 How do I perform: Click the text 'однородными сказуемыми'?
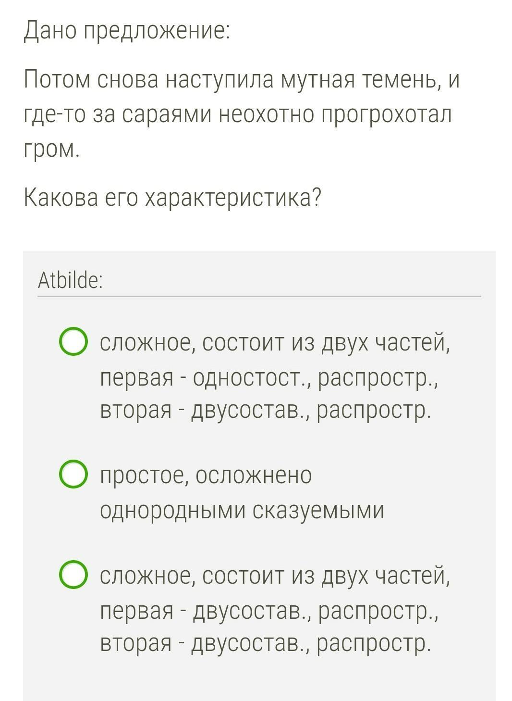(x=242, y=510)
